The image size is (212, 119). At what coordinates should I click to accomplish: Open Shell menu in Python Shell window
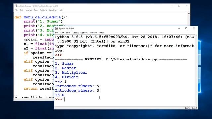tap(68, 33)
